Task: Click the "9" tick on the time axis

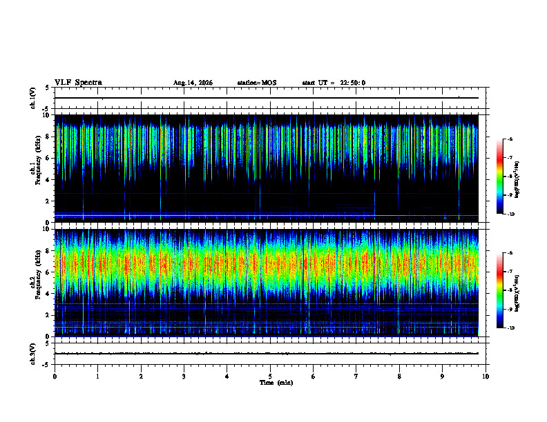Action: click(442, 376)
